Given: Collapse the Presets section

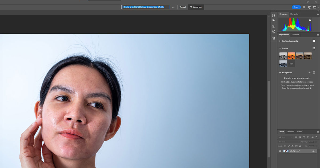Looking at the screenshot, I should click(280, 49).
